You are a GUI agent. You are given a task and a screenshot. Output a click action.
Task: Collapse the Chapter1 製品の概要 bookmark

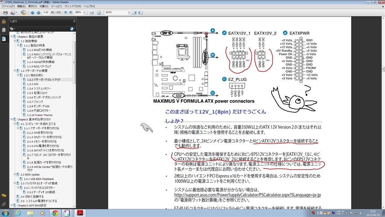pos(12,37)
